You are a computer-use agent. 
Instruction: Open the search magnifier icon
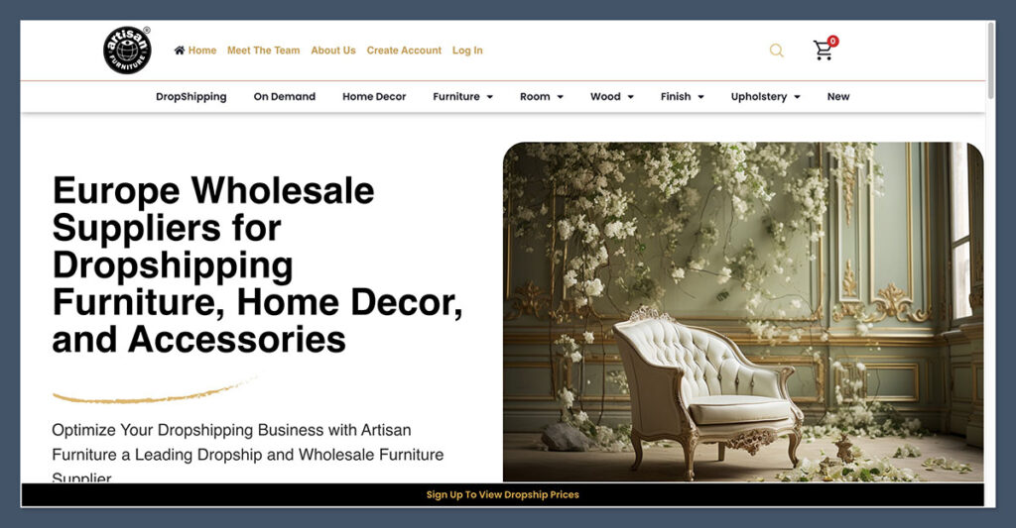point(776,51)
